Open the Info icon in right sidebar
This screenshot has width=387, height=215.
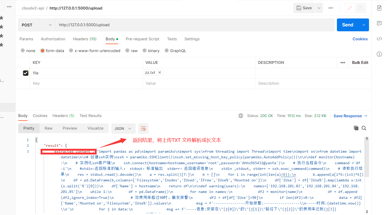379,54
